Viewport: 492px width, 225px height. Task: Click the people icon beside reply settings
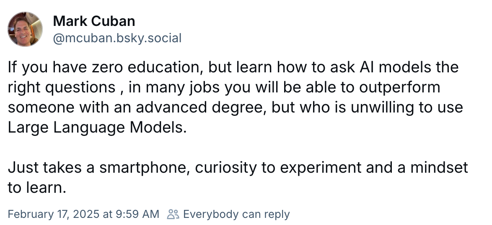[x=173, y=214]
